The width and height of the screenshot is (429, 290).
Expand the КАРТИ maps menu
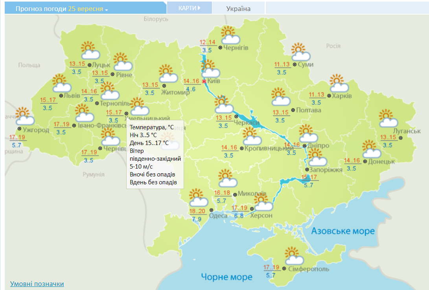click(189, 8)
